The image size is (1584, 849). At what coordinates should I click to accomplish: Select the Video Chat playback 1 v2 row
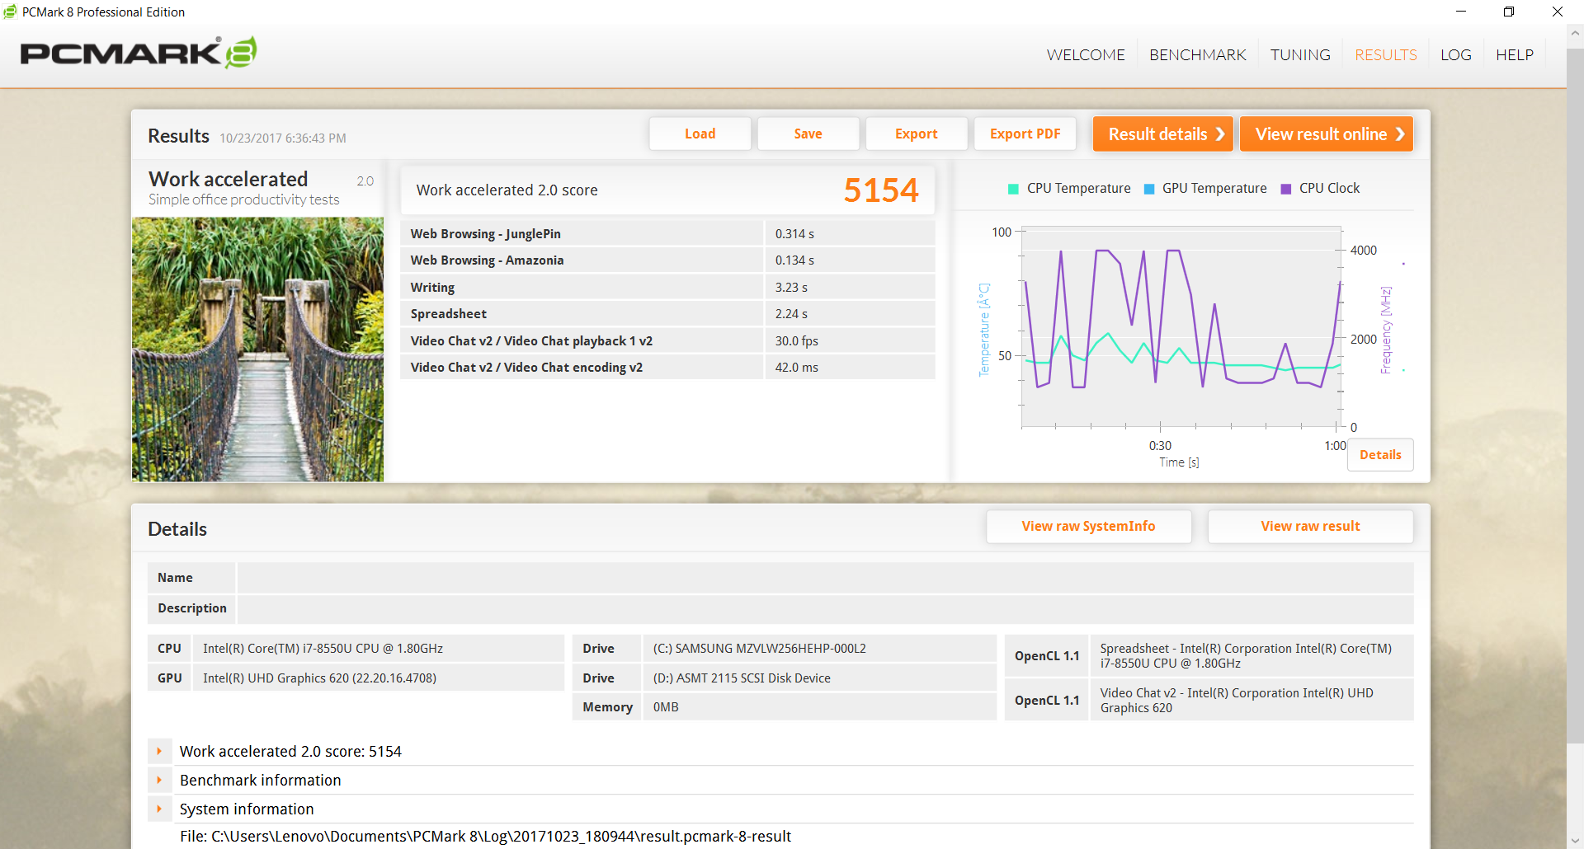(x=667, y=341)
